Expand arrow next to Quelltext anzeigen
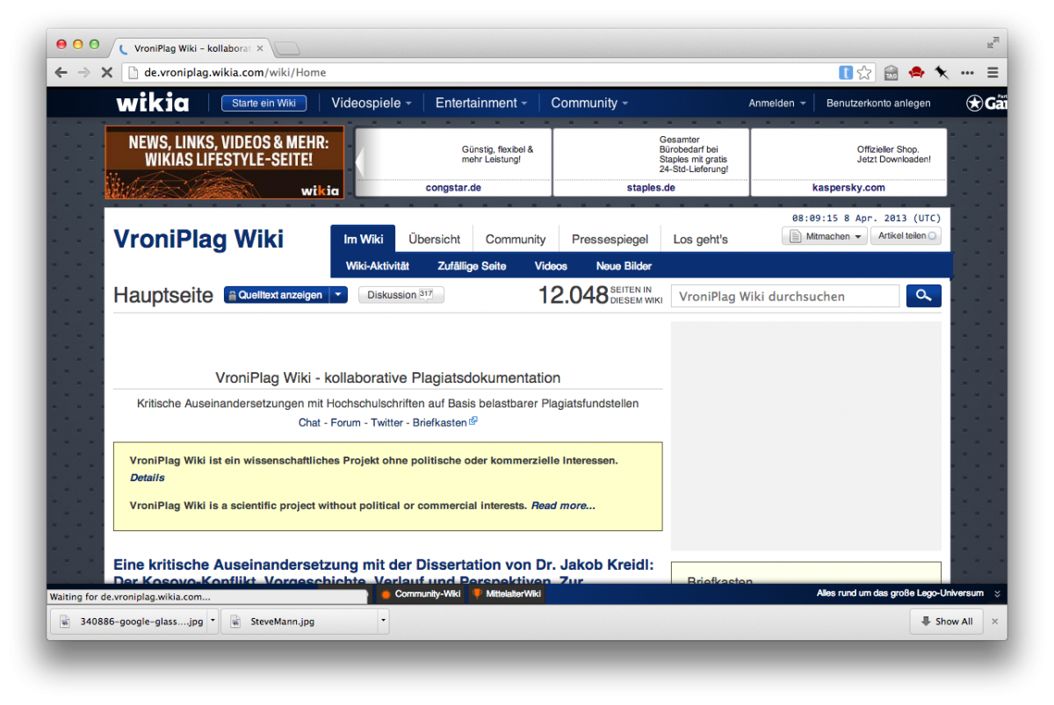 pos(338,295)
